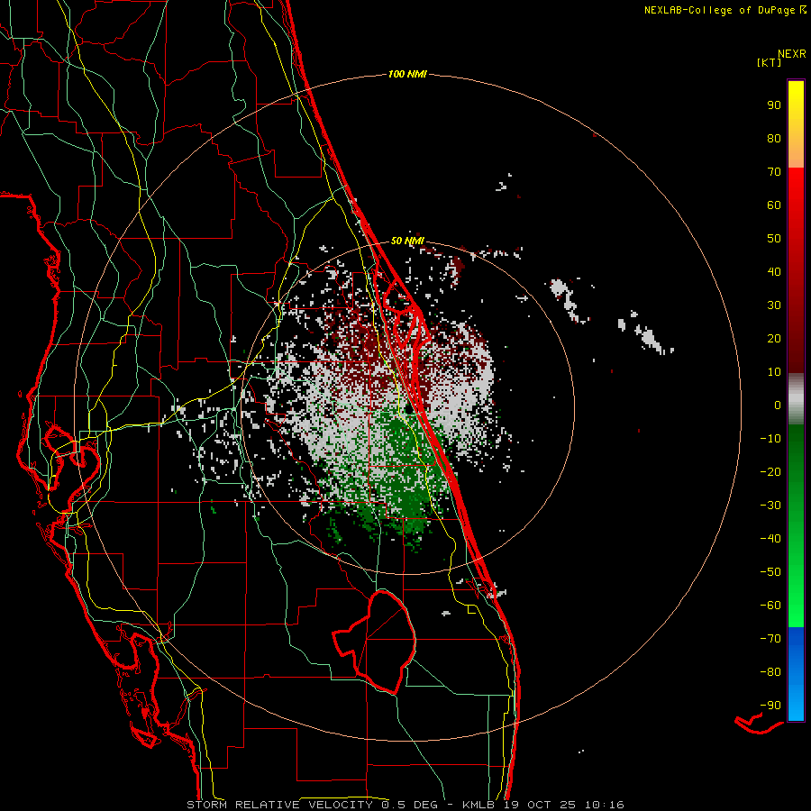This screenshot has width=811, height=811.
Task: Click the 50 value on the velocity scale
Action: coord(774,239)
